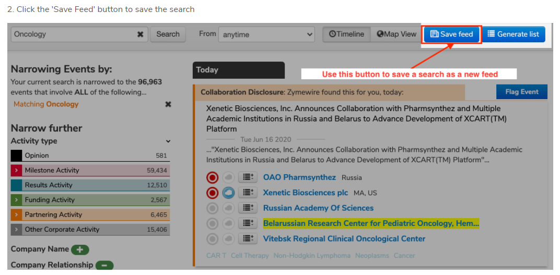Open the Xenetic Biosciences collaboration headline
560x275 pixels.
tap(356, 118)
